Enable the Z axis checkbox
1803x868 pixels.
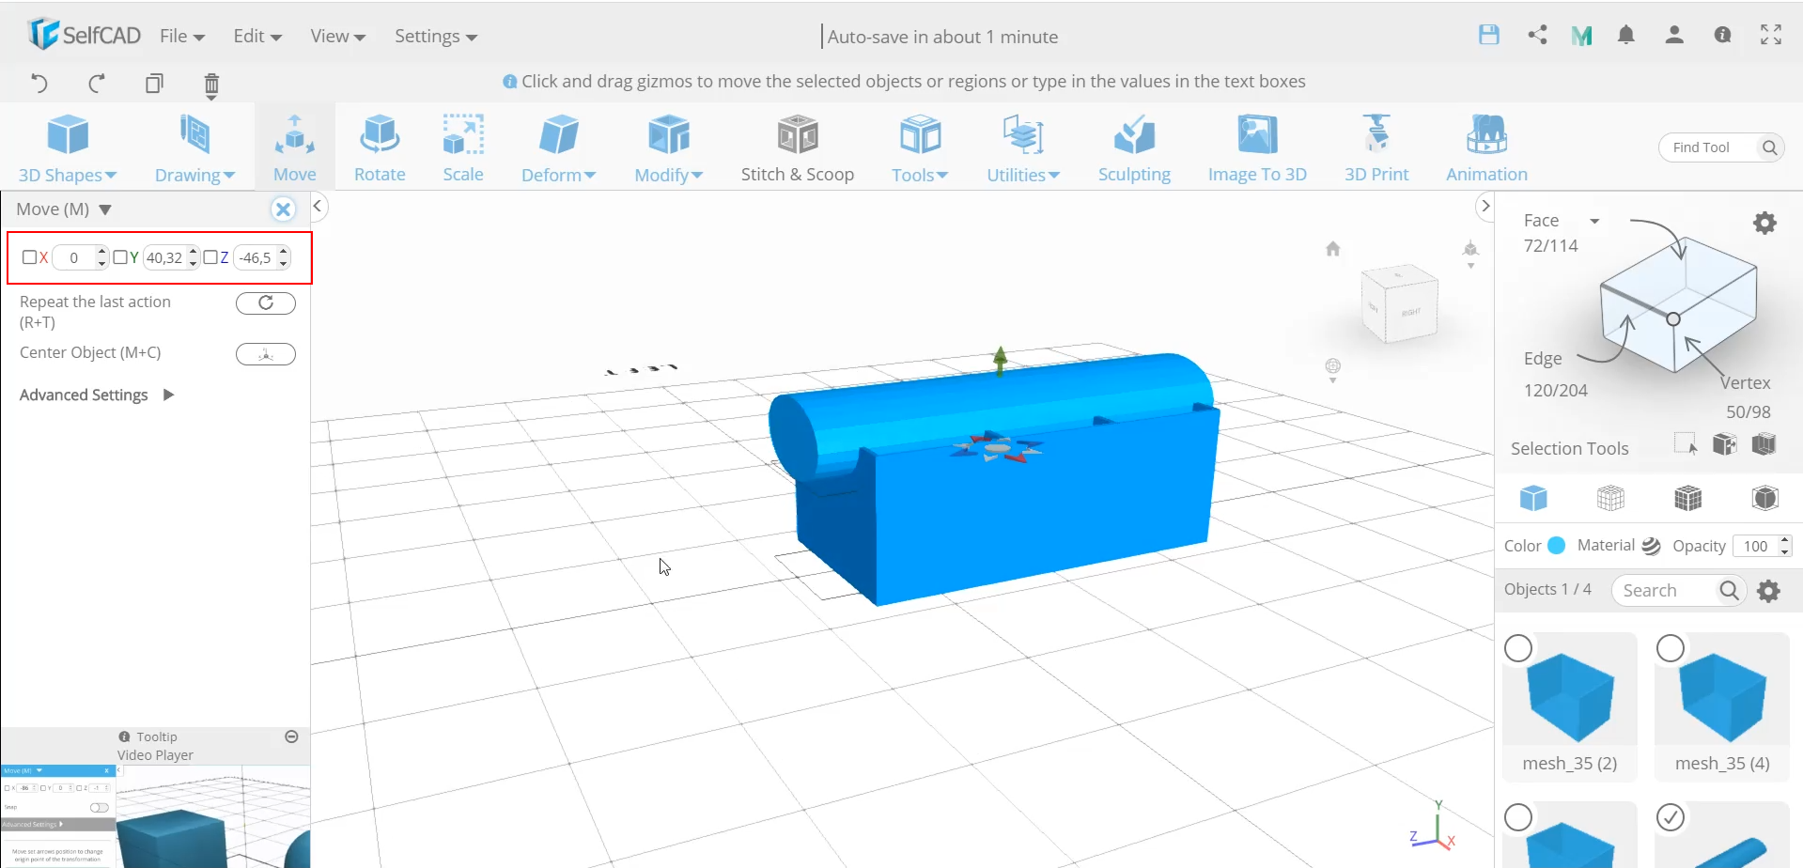210,257
